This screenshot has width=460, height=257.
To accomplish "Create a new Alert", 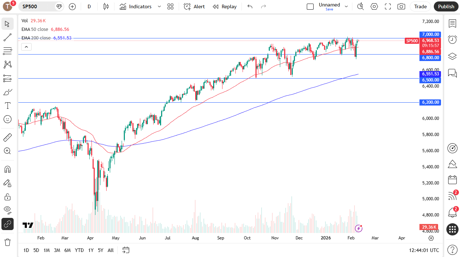I will tap(194, 6).
